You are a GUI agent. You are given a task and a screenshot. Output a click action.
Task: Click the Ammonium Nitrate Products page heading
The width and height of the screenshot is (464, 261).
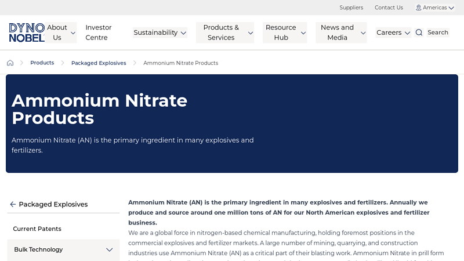pyautogui.click(x=99, y=109)
